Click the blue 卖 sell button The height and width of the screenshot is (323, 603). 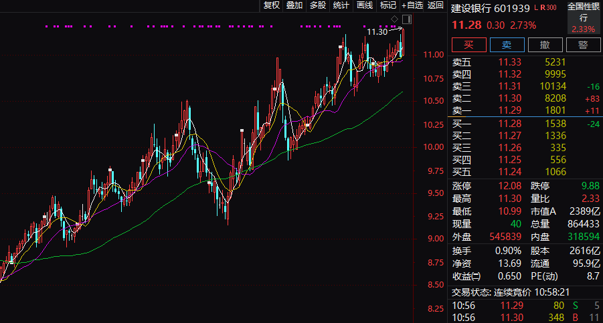[507, 45]
